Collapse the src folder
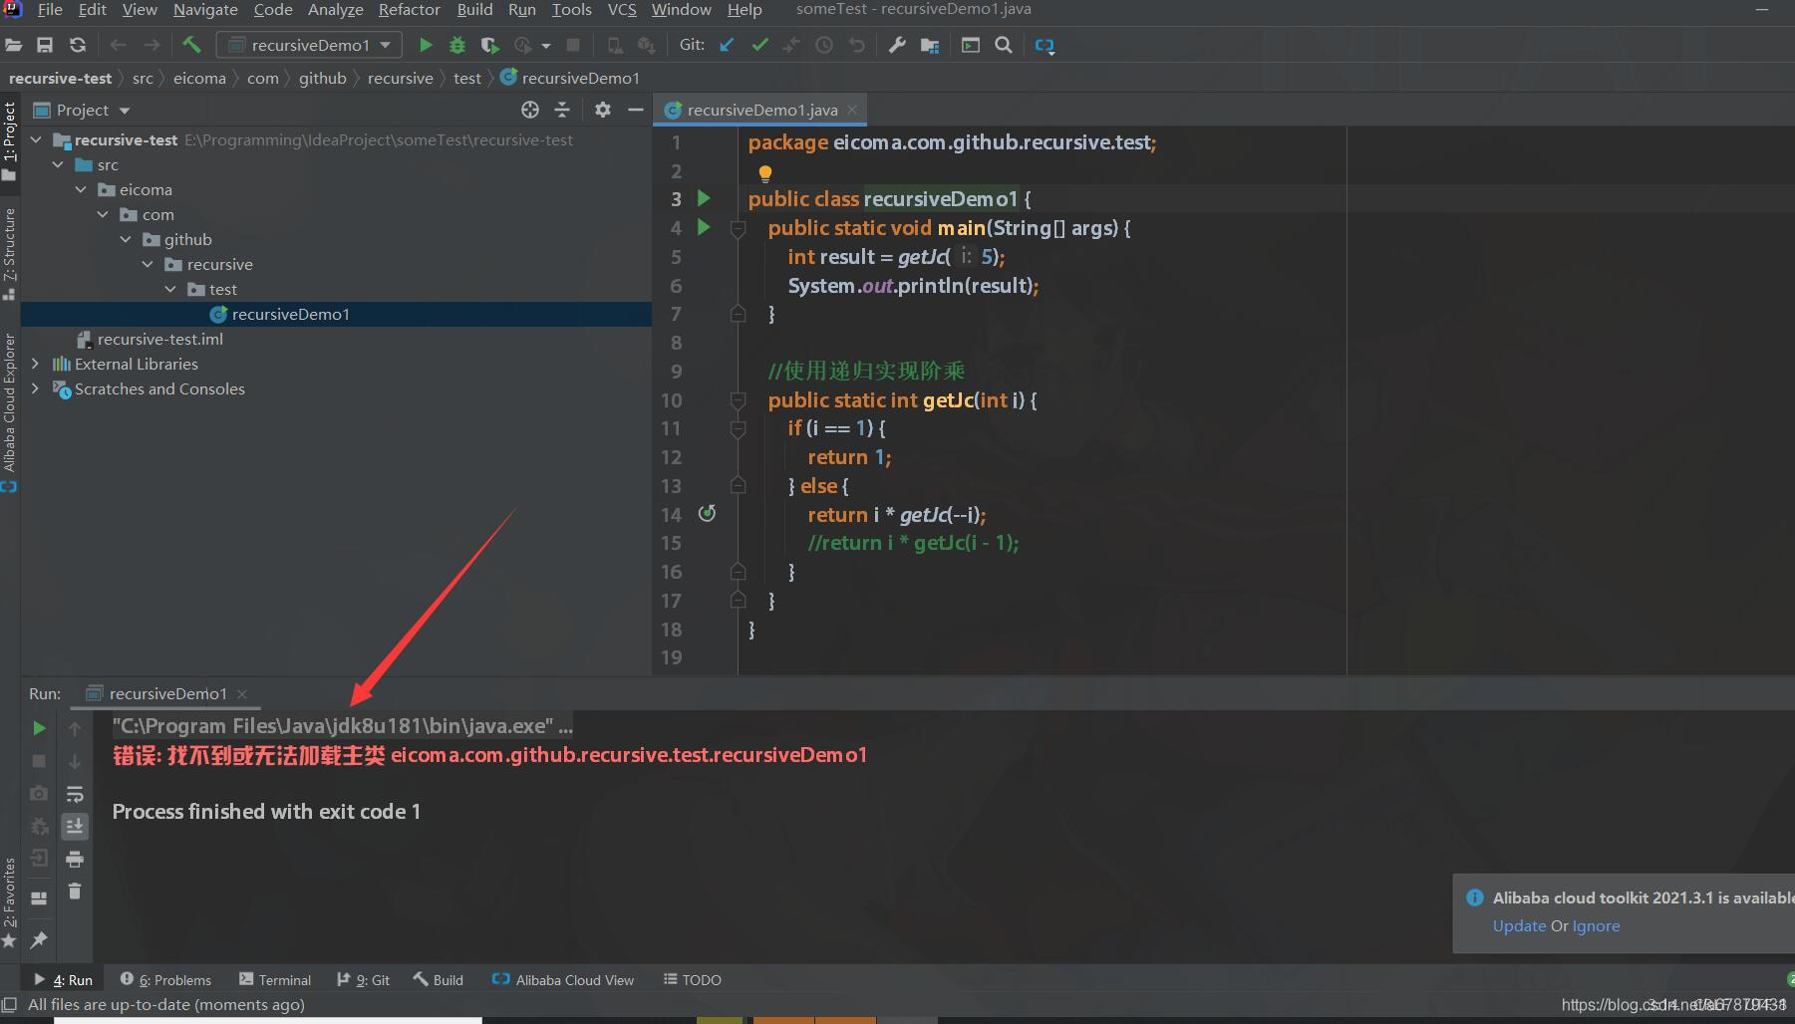Viewport: 1795px width, 1024px height. [58, 164]
